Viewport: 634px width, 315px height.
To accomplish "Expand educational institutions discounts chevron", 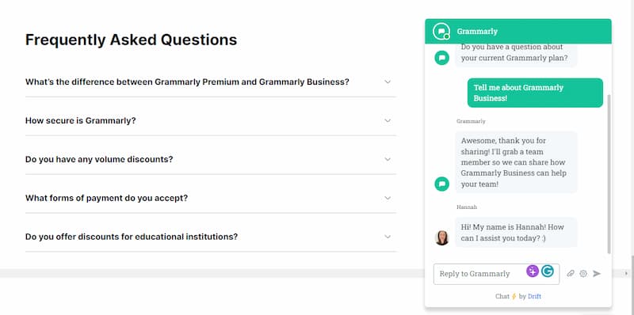I will (x=388, y=237).
